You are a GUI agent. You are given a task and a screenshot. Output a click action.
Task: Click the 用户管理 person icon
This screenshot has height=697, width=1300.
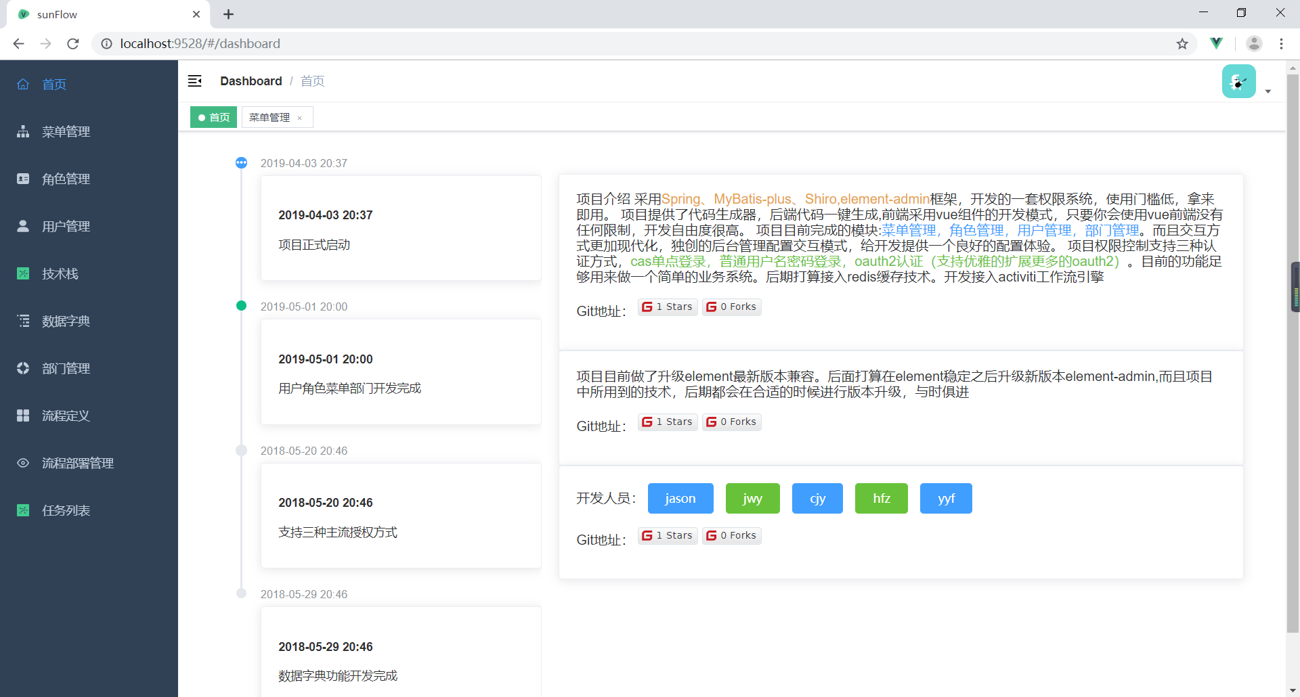pyautogui.click(x=23, y=226)
